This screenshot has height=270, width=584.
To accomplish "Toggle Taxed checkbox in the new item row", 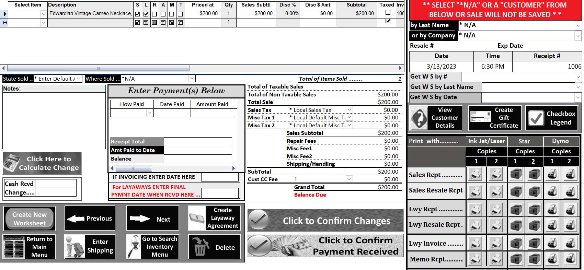I will pyautogui.click(x=388, y=21).
